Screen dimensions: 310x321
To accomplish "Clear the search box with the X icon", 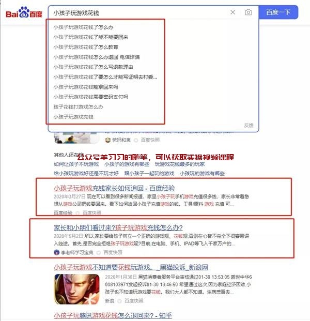I will tap(233, 12).
